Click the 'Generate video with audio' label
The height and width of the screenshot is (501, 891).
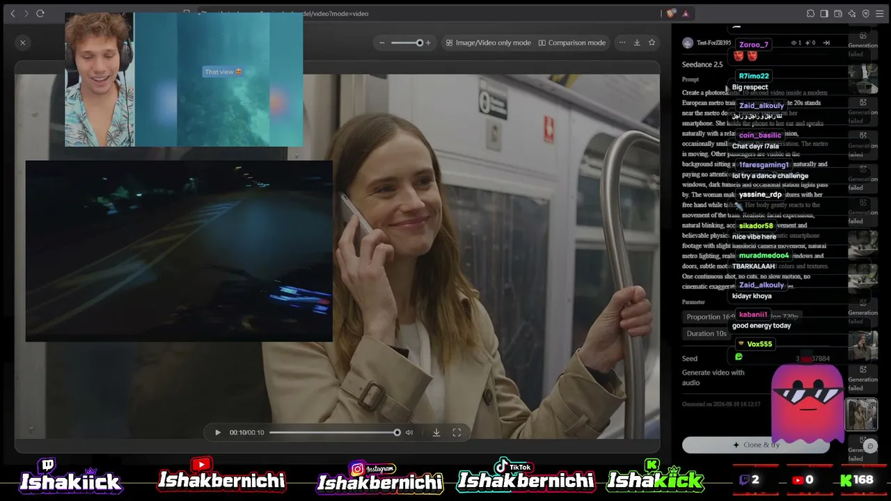point(713,377)
